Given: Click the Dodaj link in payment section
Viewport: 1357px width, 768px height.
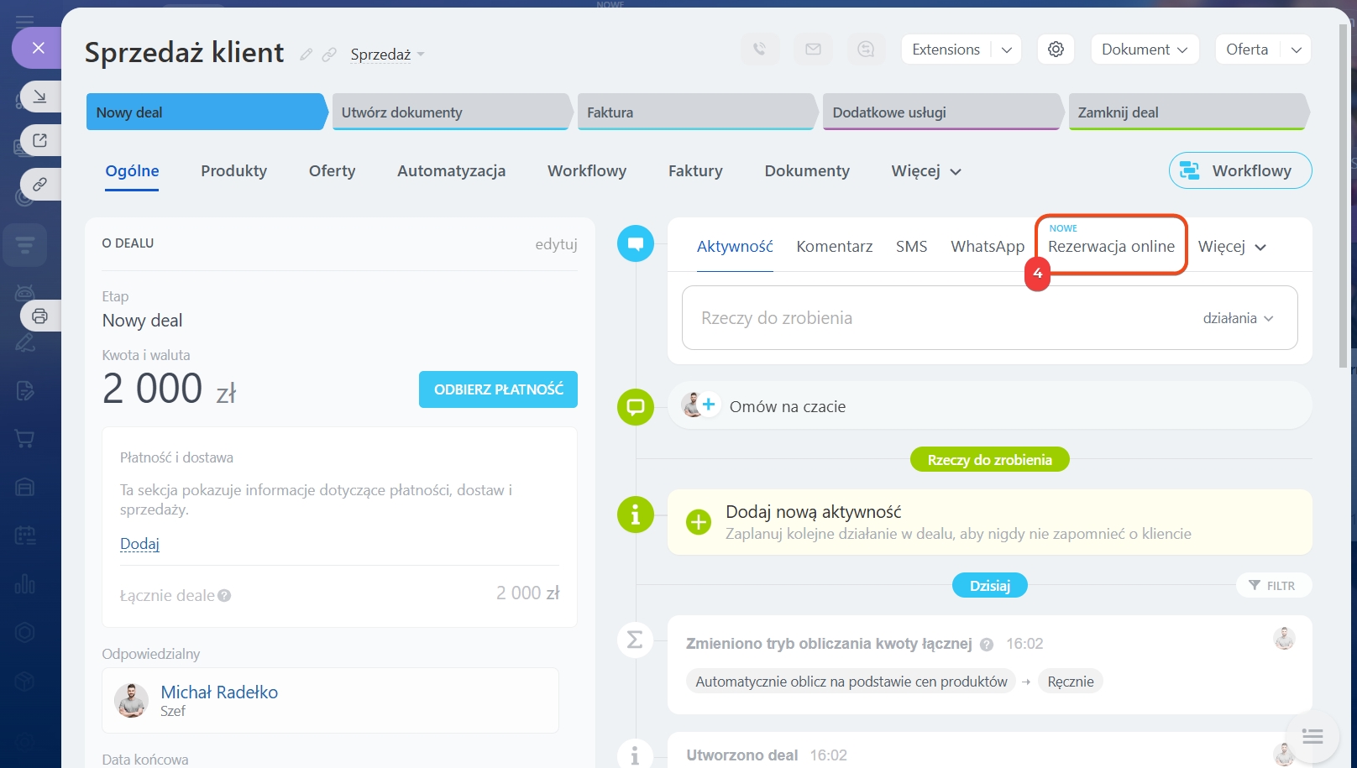Looking at the screenshot, I should point(139,544).
